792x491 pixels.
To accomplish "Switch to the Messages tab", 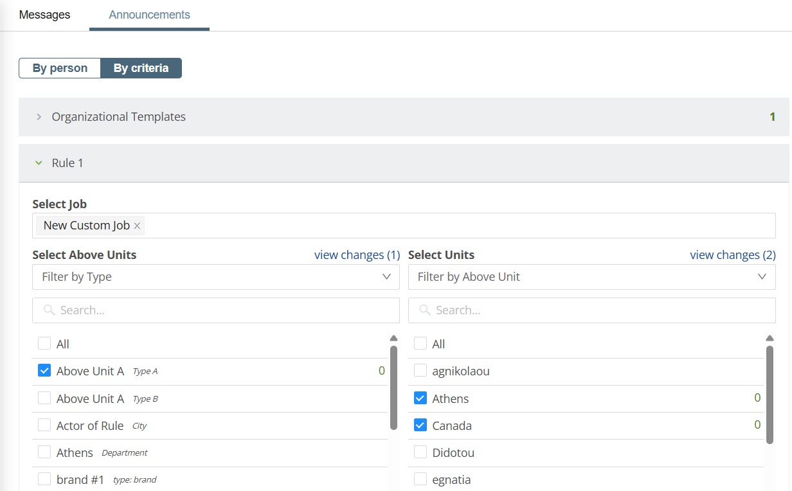I will click(44, 15).
